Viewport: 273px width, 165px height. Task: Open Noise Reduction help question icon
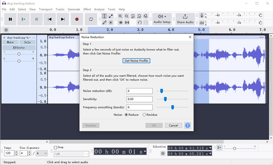tap(188, 125)
